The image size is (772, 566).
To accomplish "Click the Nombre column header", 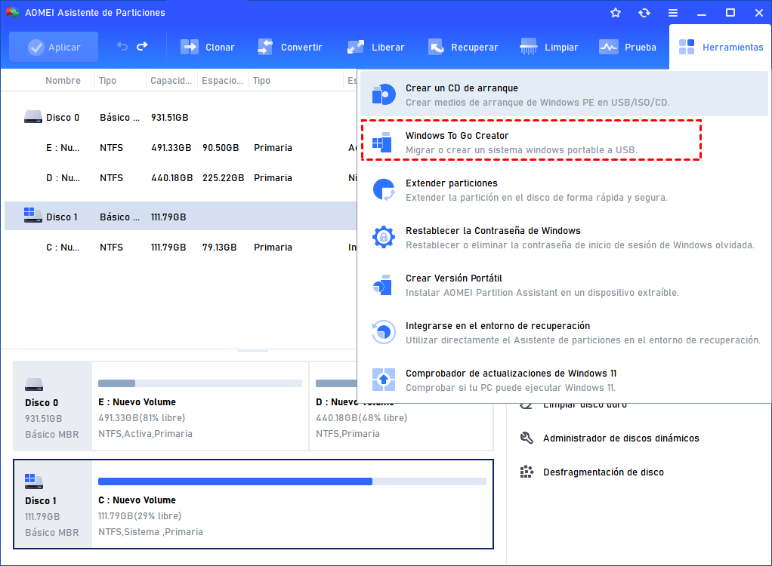I will tap(63, 81).
